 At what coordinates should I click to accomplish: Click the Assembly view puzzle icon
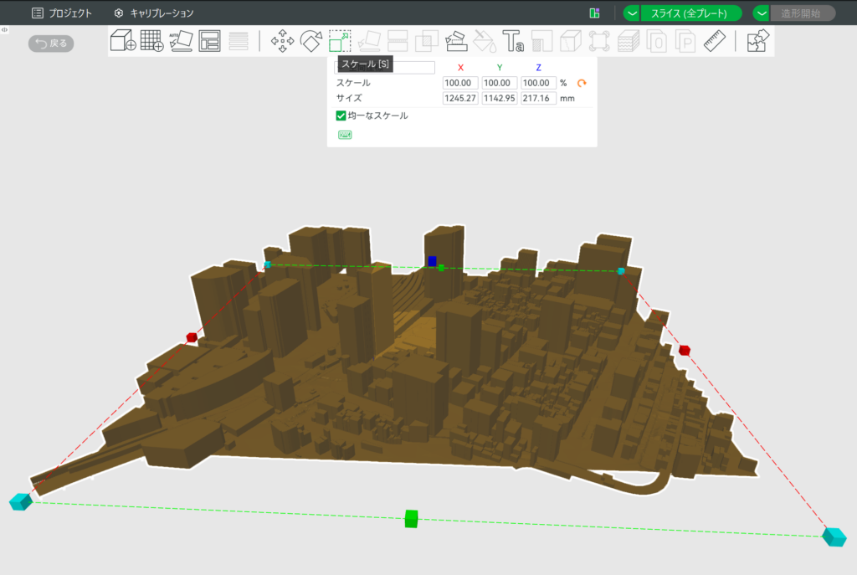pyautogui.click(x=757, y=40)
